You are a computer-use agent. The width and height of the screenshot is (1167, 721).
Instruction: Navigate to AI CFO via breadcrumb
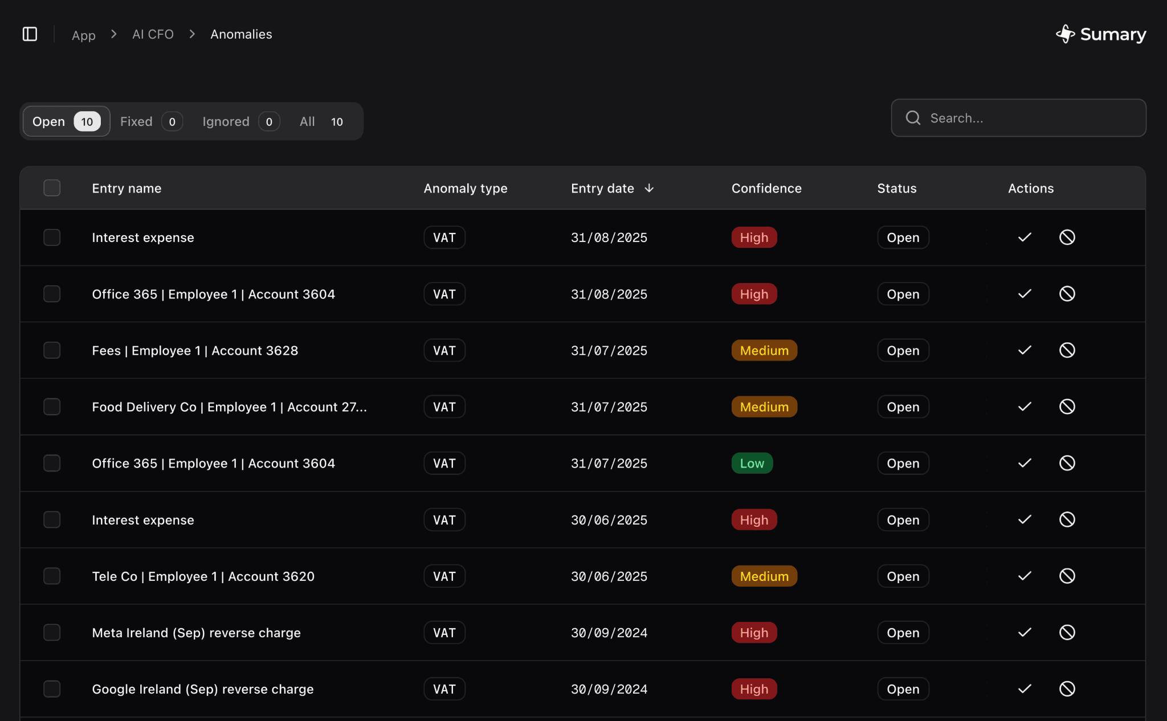click(x=153, y=34)
